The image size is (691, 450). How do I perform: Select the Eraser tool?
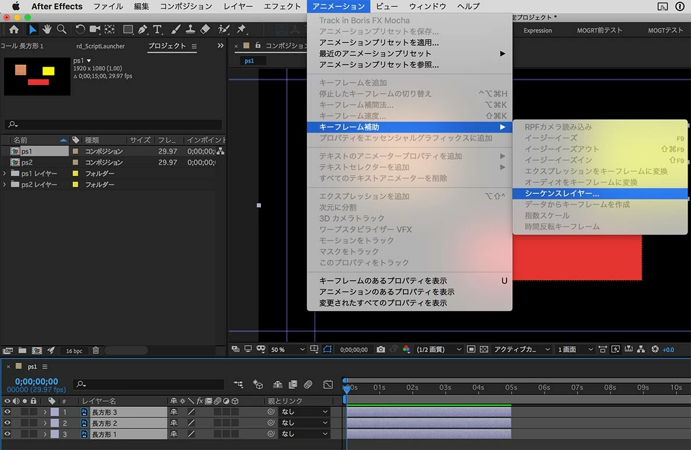pyautogui.click(x=205, y=29)
